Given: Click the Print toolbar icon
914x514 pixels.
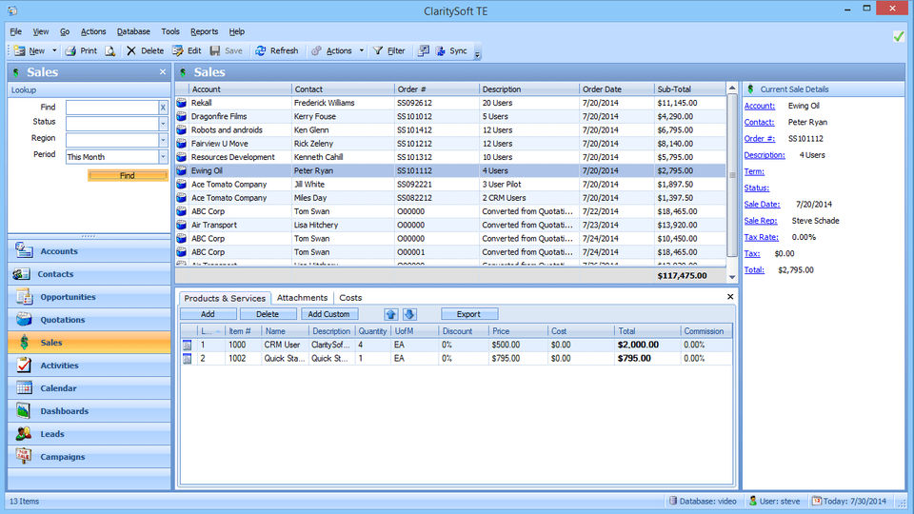Looking at the screenshot, I should (70, 50).
